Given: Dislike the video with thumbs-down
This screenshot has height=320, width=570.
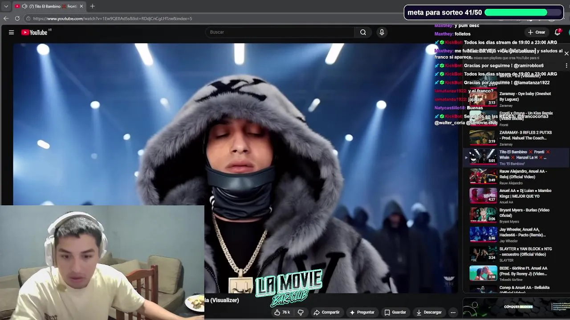Looking at the screenshot, I should [301, 312].
